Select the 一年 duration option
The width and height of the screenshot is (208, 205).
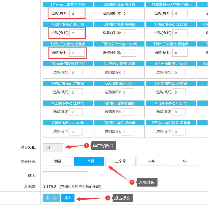pos(183,161)
